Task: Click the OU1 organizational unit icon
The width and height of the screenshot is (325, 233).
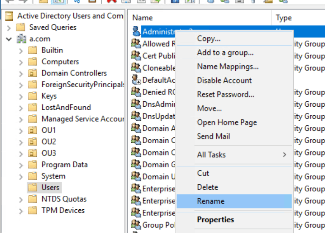Action: pos(33,130)
